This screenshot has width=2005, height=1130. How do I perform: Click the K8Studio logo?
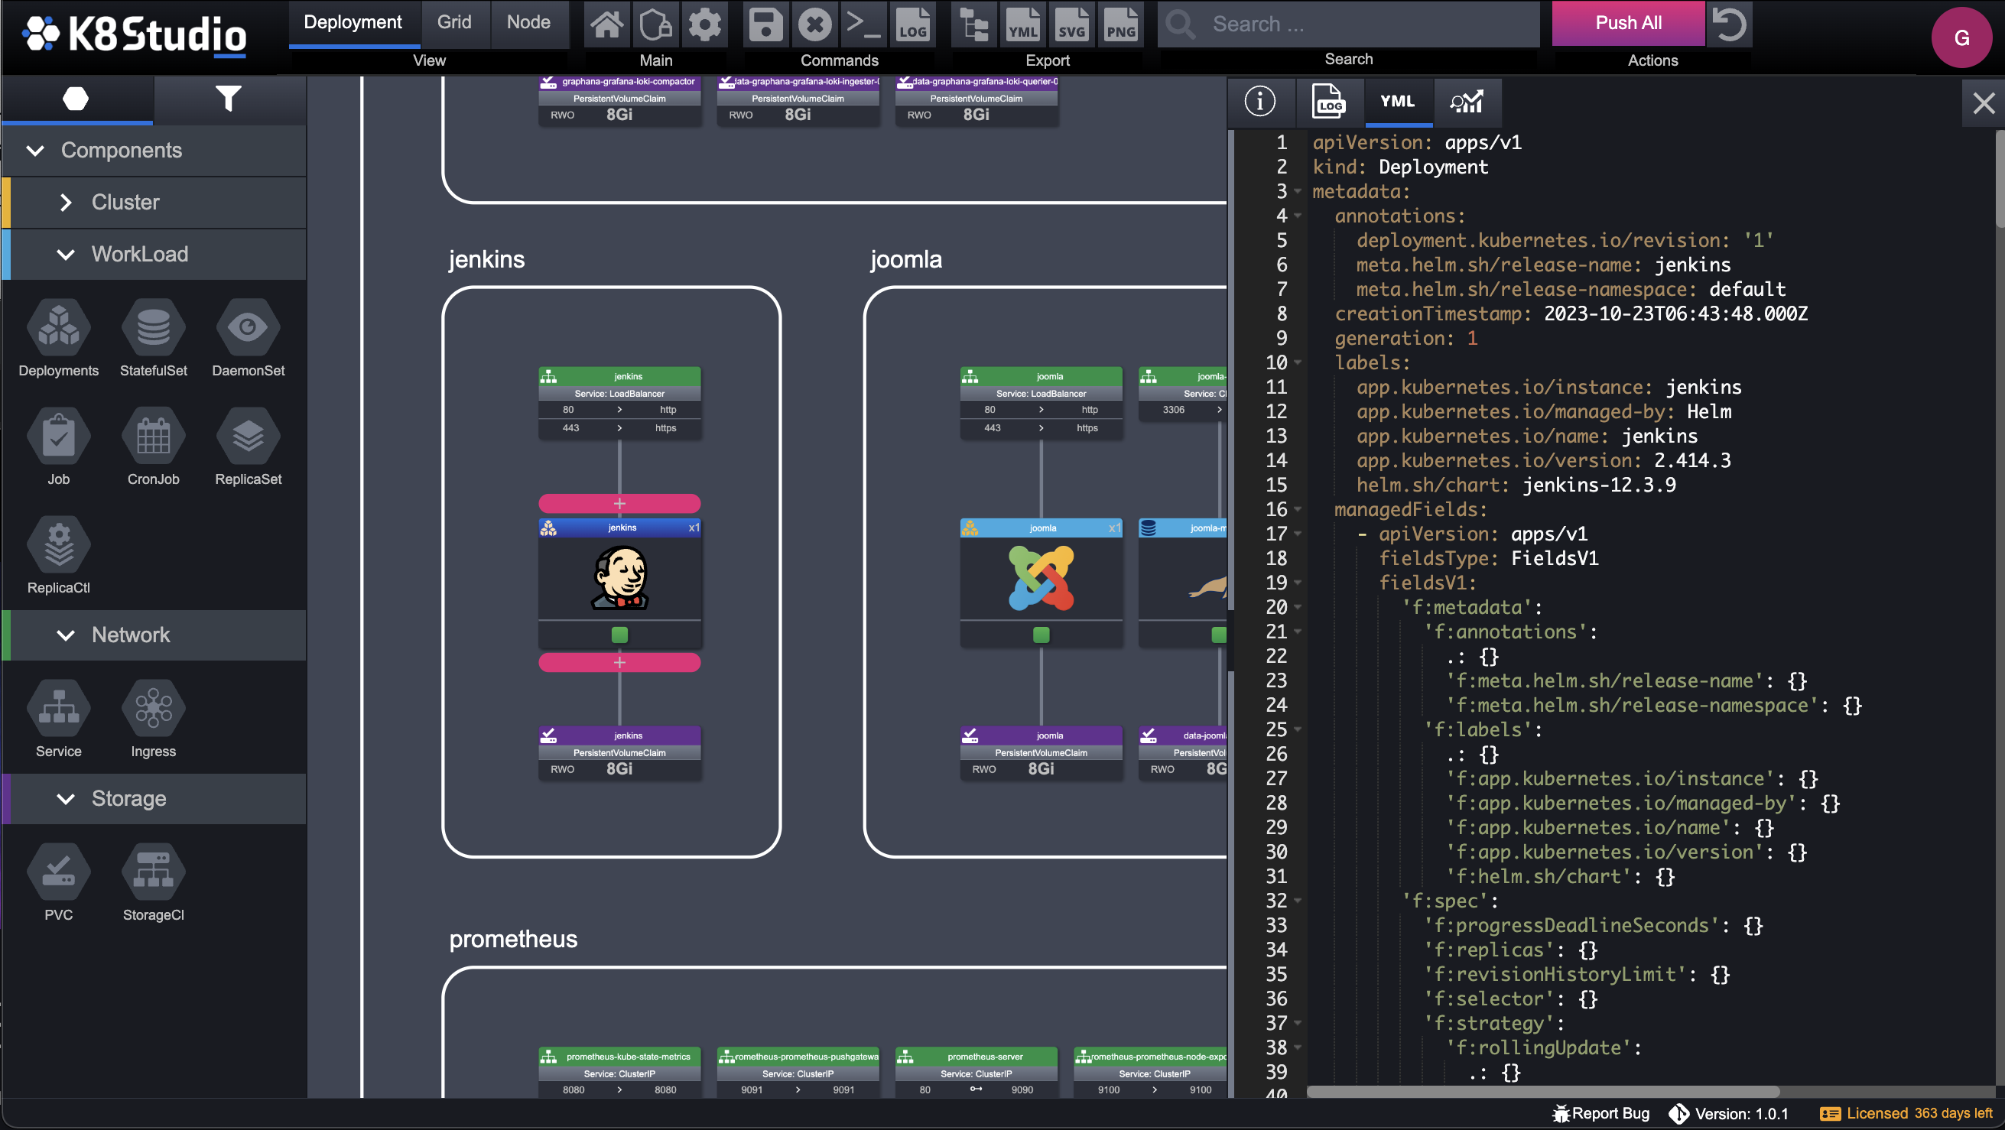click(135, 35)
